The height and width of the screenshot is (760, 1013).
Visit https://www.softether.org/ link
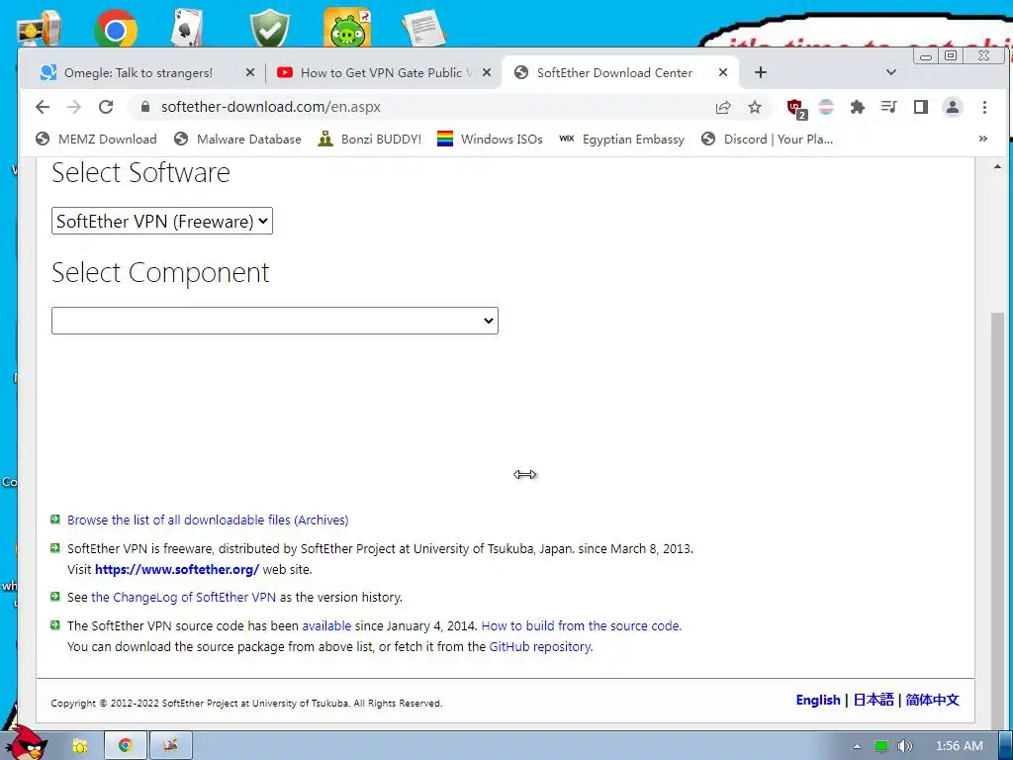coord(177,570)
